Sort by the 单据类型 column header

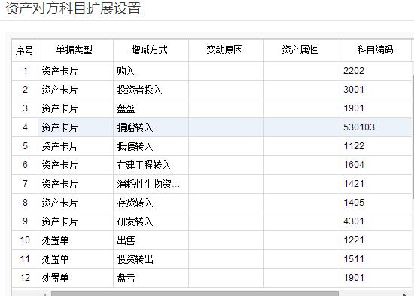[75, 50]
